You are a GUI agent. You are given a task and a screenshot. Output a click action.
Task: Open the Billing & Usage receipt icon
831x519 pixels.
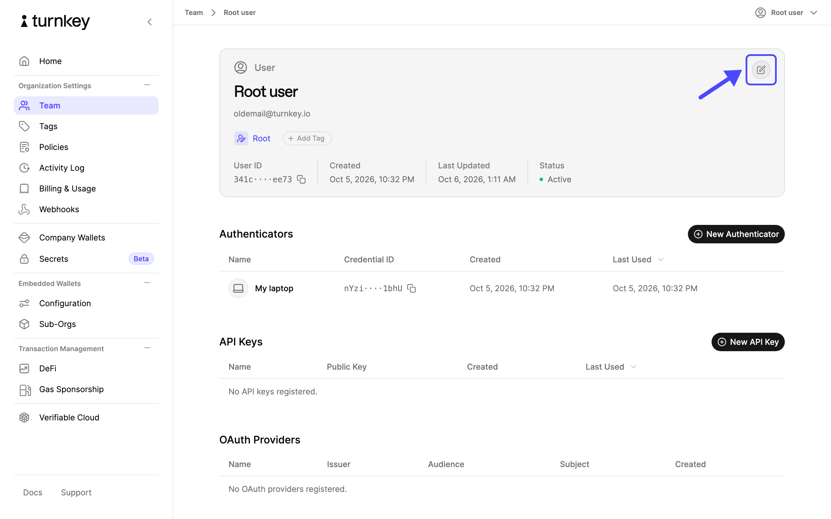(x=24, y=189)
